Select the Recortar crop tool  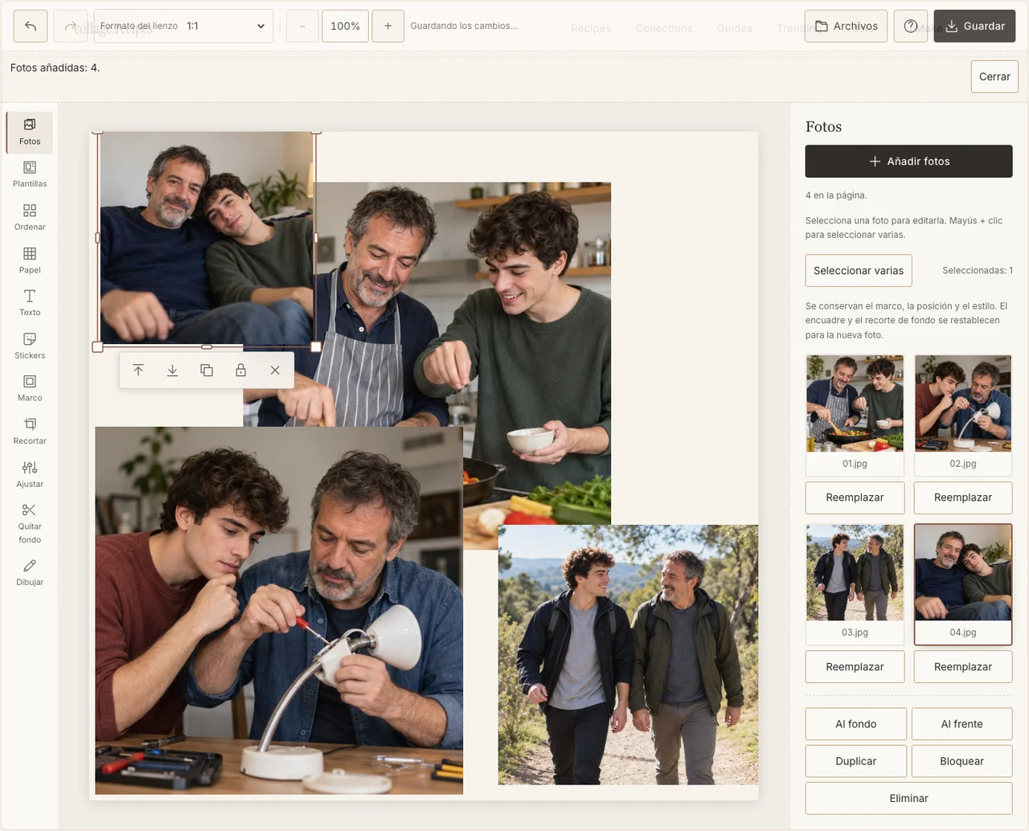(x=30, y=432)
